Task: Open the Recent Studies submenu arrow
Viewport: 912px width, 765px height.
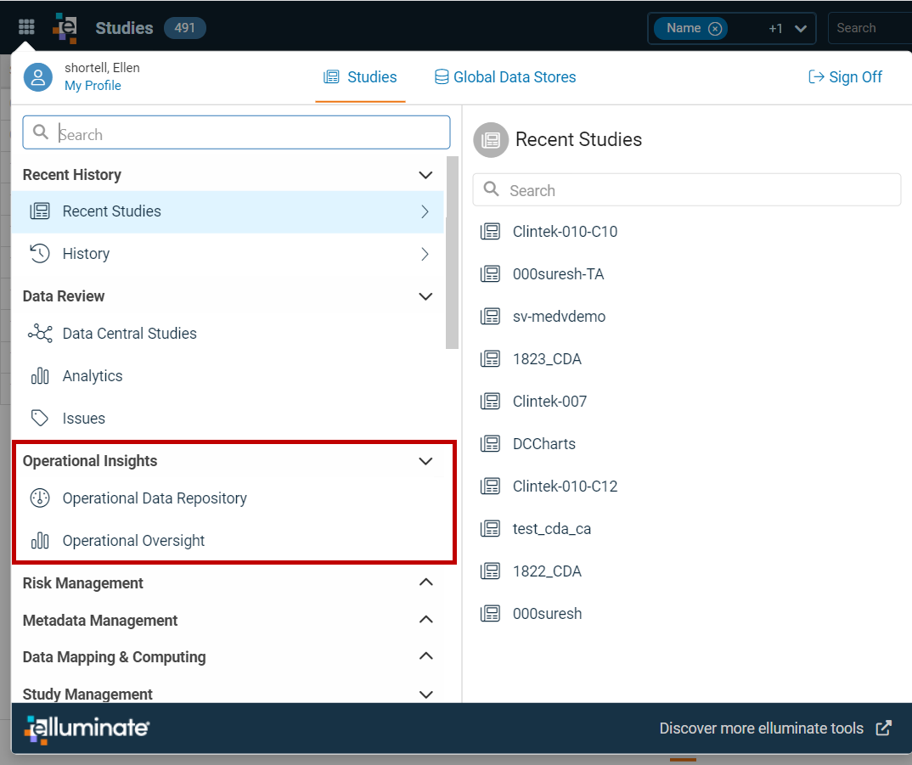Action: [425, 211]
